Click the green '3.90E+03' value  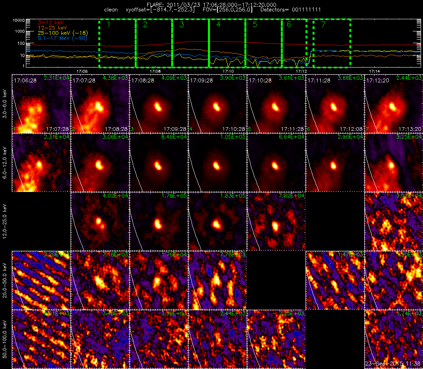coord(233,78)
